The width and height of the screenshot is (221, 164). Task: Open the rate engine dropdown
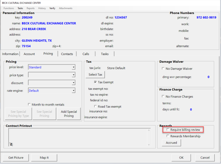click(73, 91)
